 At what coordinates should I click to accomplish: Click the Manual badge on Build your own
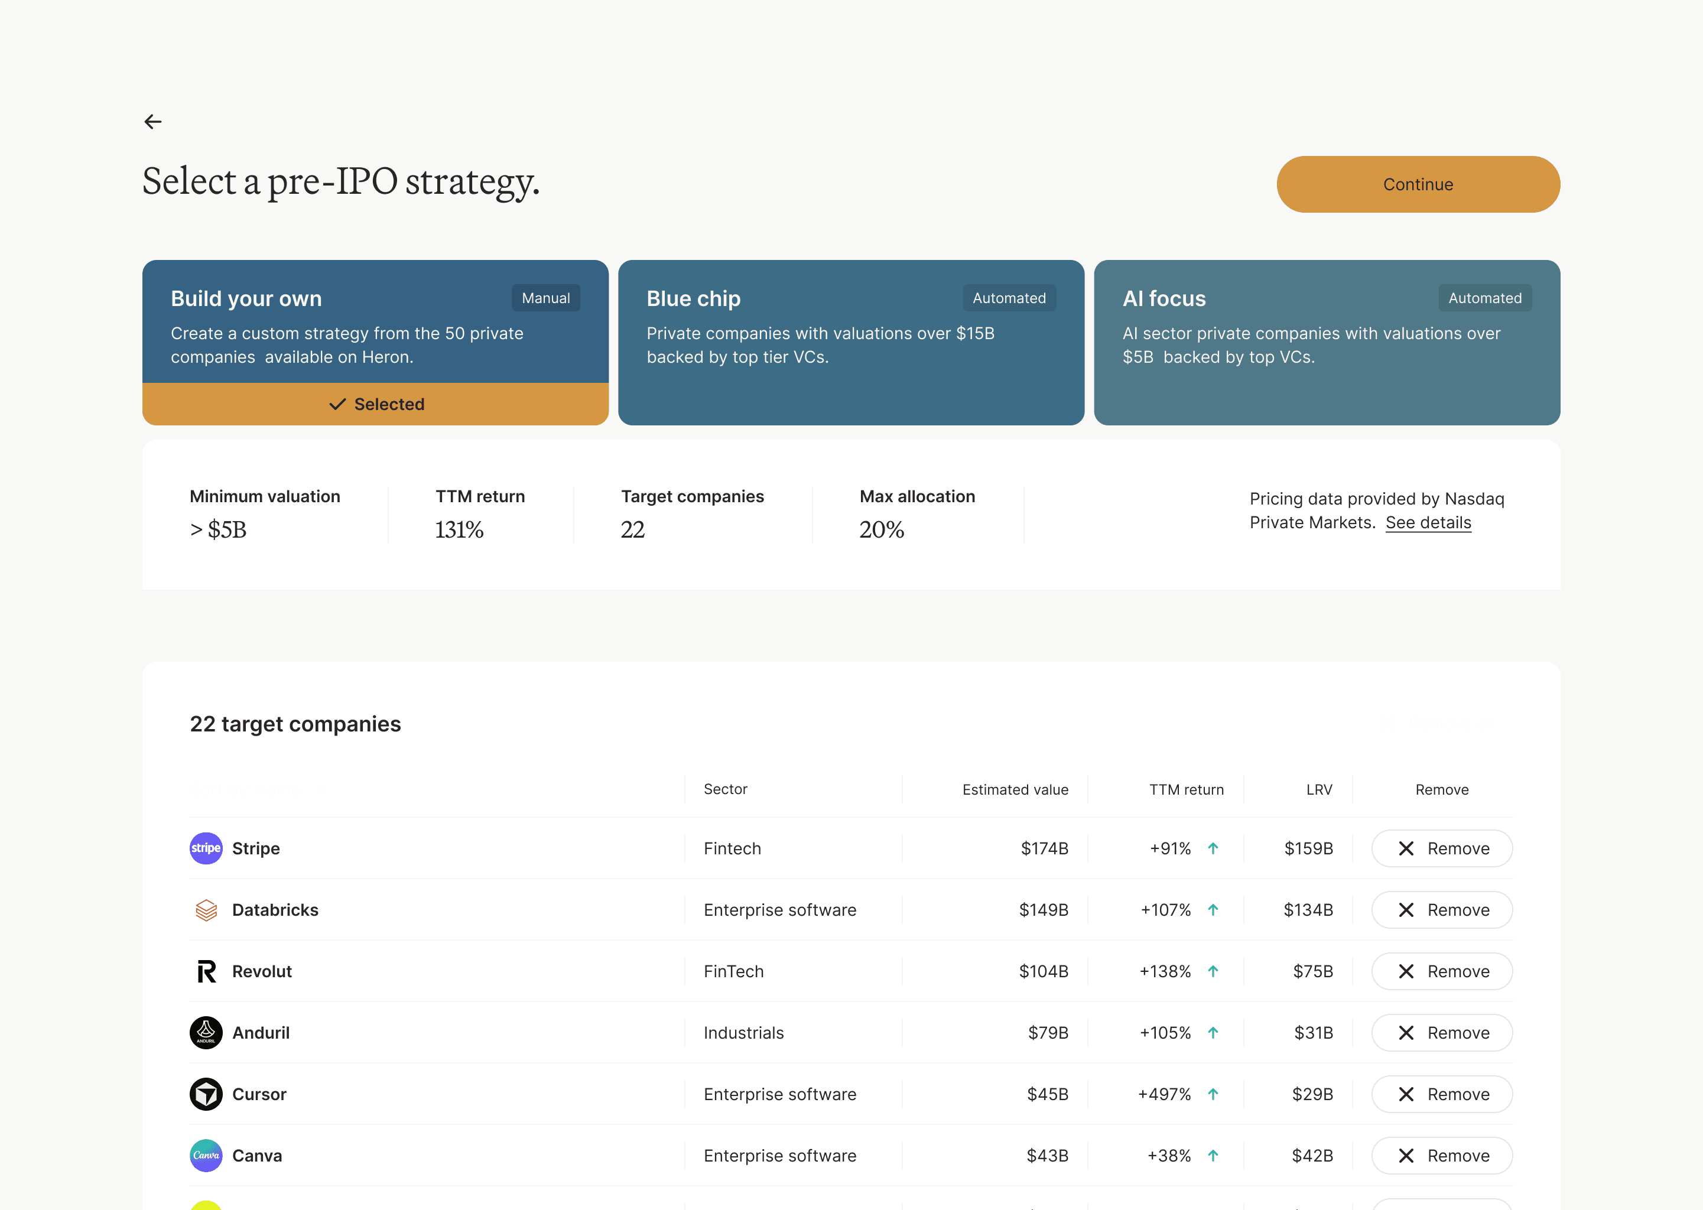546,298
